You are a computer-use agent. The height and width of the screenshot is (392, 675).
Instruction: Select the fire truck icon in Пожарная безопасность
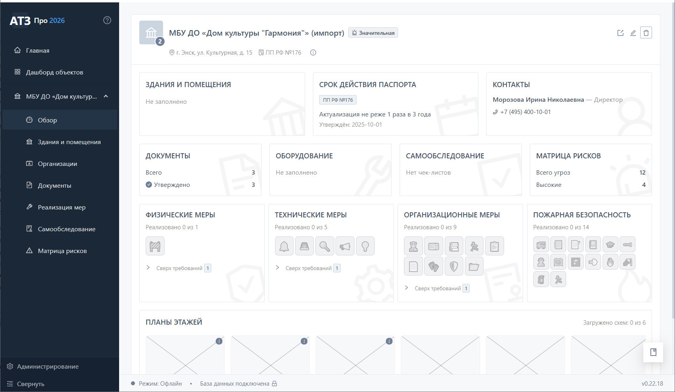click(541, 245)
